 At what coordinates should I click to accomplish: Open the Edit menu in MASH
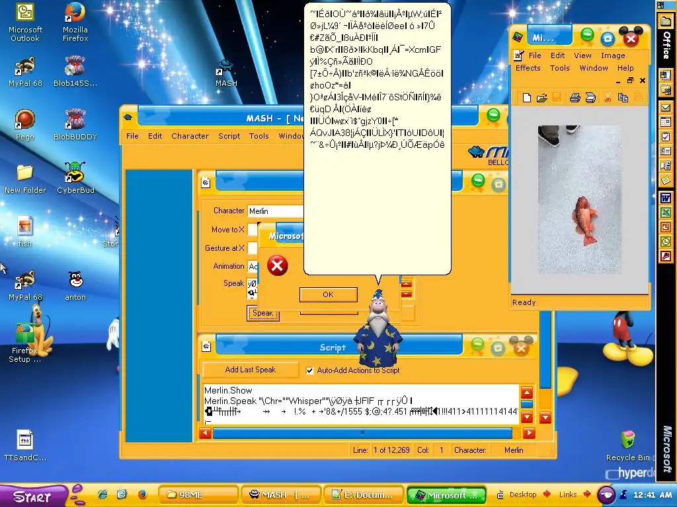[x=155, y=136]
